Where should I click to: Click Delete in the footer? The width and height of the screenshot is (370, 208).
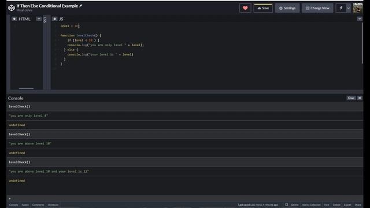click(x=295, y=205)
